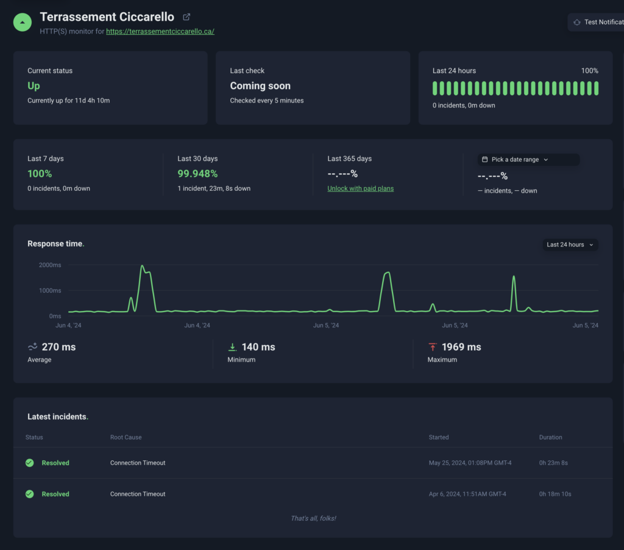Click the minimum response time download icon
The image size is (624, 550).
tap(232, 347)
